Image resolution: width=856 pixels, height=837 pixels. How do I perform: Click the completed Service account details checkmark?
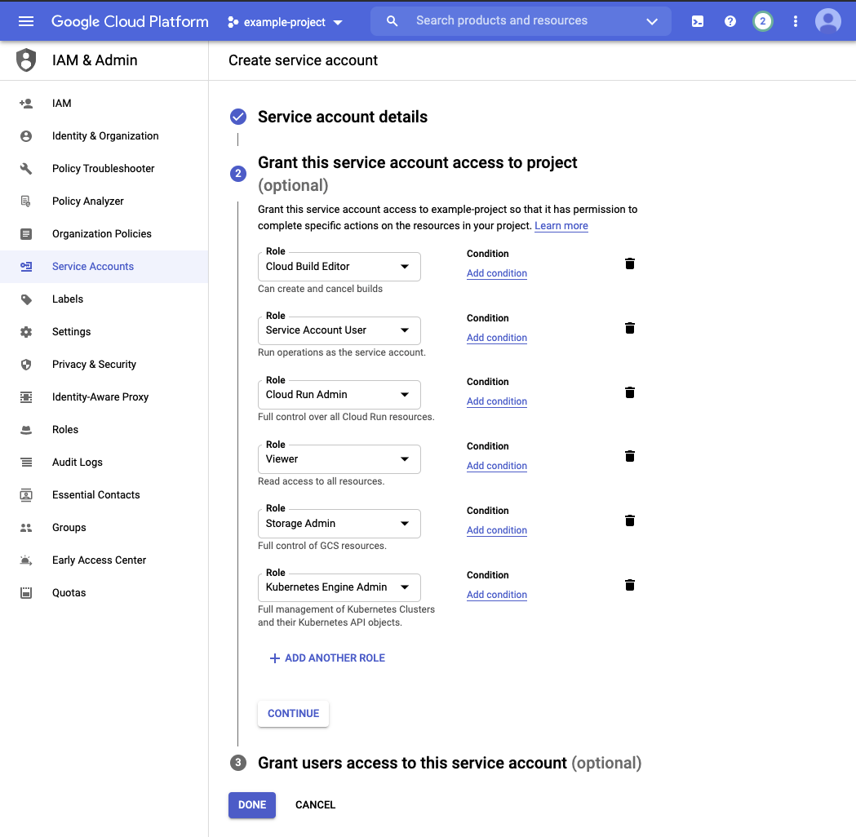[x=238, y=116]
